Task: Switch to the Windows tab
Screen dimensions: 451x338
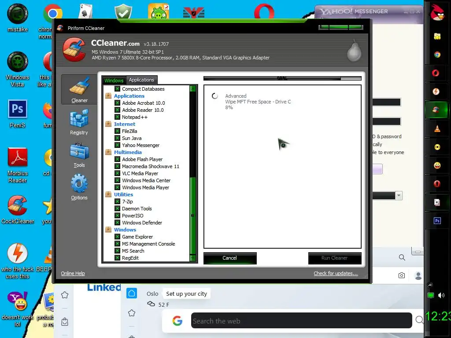Action: click(x=114, y=80)
